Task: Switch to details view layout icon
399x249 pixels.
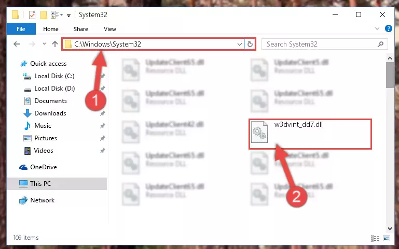Action: [x=375, y=238]
